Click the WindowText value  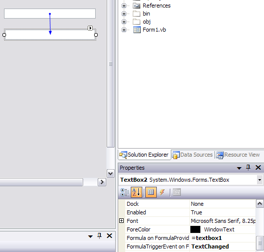(x=219, y=229)
